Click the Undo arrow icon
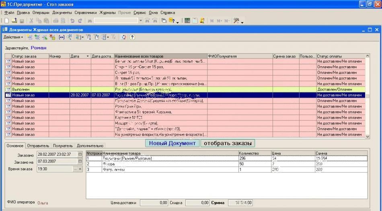 pyautogui.click(x=72, y=21)
